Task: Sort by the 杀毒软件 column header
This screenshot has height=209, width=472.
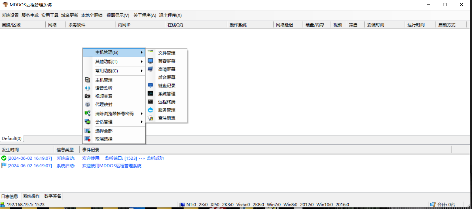Action: coord(90,25)
